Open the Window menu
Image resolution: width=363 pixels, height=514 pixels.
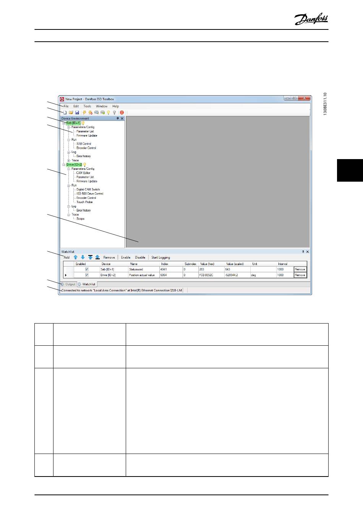(102, 106)
